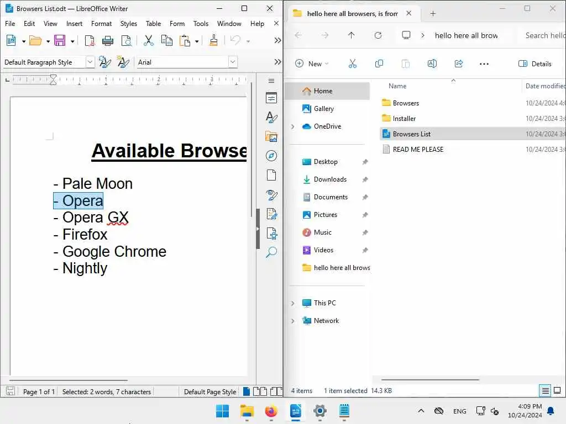Expand OneDrive in the navigation pane

(293, 126)
